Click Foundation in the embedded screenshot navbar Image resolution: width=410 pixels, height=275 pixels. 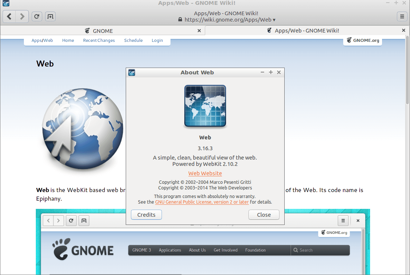(256, 250)
